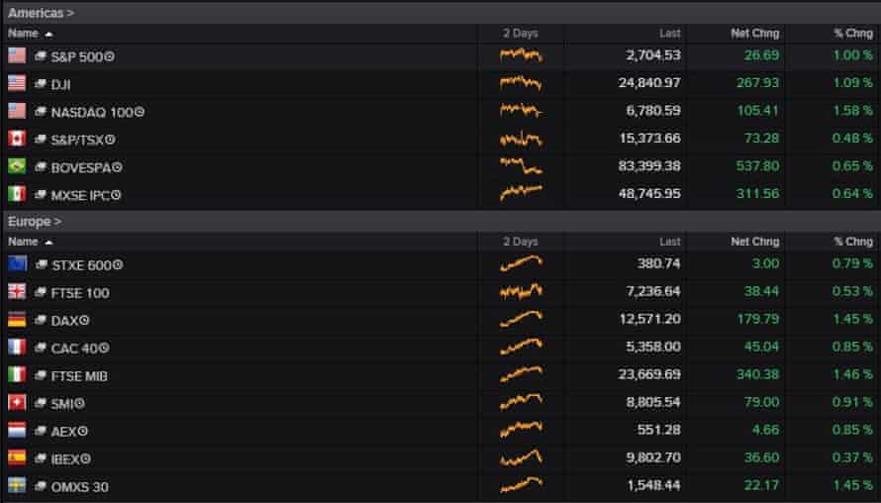The width and height of the screenshot is (881, 503).
Task: Select BOVESPA net change 537.80
Action: tap(758, 165)
